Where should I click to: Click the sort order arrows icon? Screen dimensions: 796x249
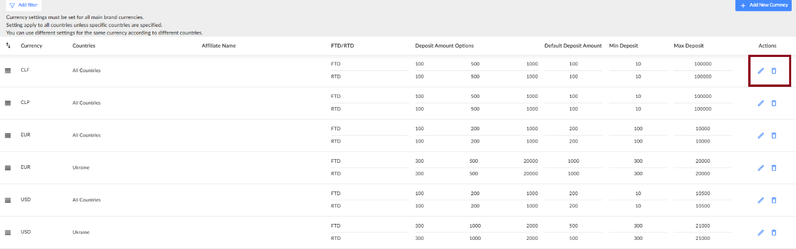pyautogui.click(x=9, y=45)
